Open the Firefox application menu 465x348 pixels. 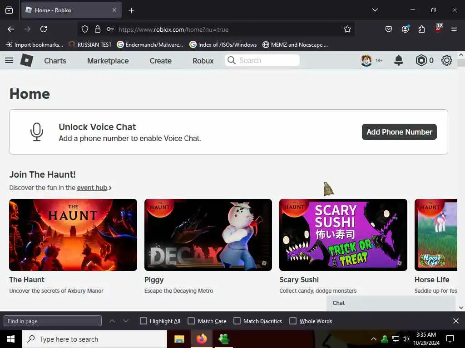(x=454, y=29)
